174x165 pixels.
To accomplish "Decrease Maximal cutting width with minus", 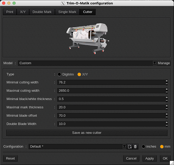I will [x=166, y=92].
